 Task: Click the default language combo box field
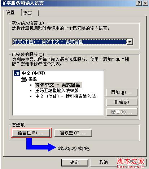pyautogui.click(x=73, y=42)
